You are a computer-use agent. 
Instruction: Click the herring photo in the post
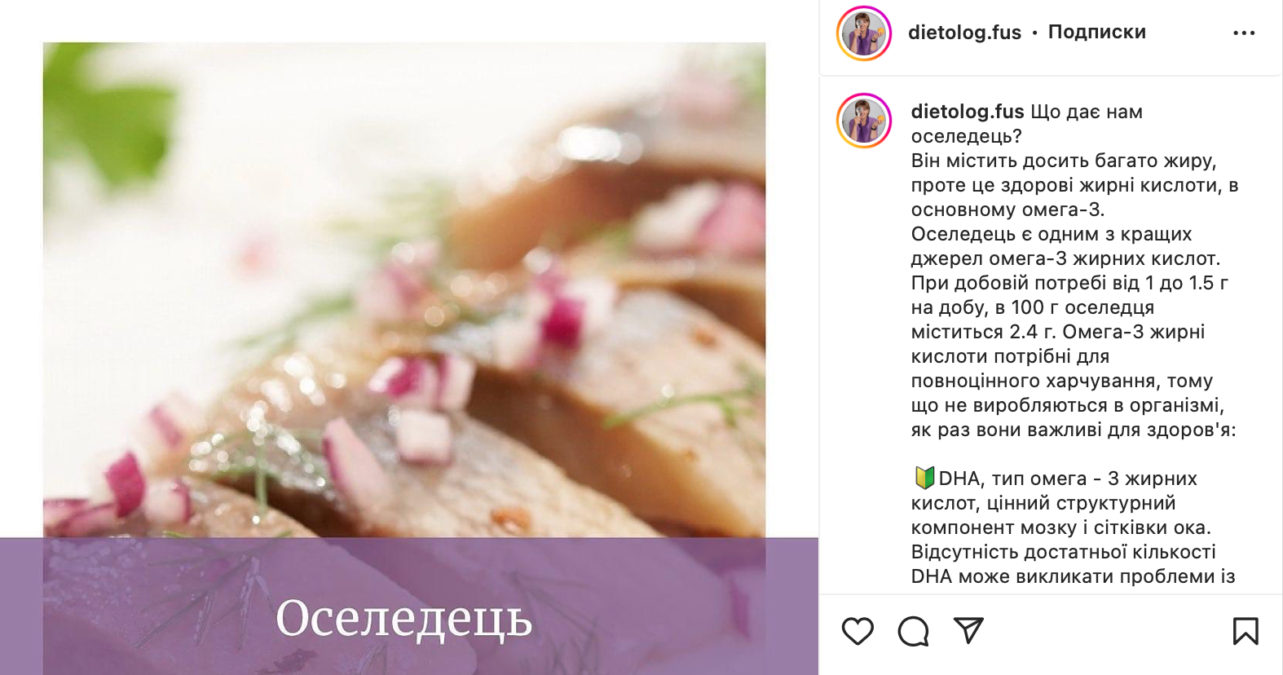404,290
